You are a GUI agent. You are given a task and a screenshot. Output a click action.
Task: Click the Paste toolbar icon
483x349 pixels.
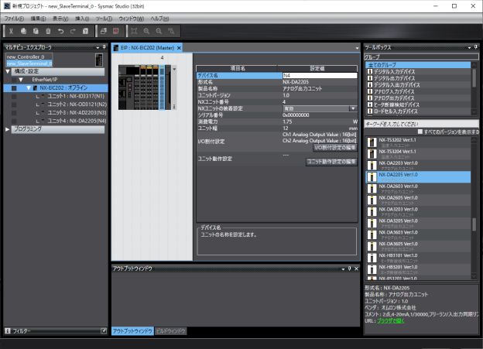[36, 31]
